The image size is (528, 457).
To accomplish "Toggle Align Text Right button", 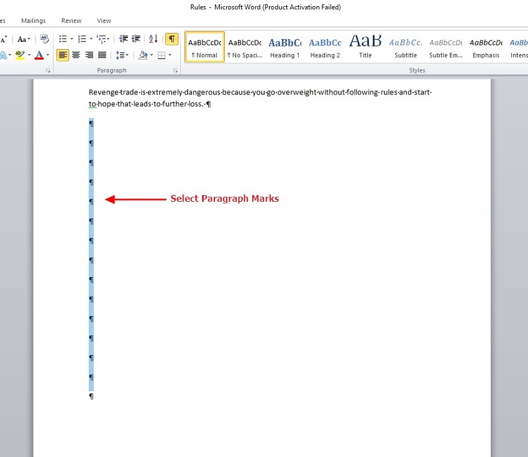I will (89, 55).
